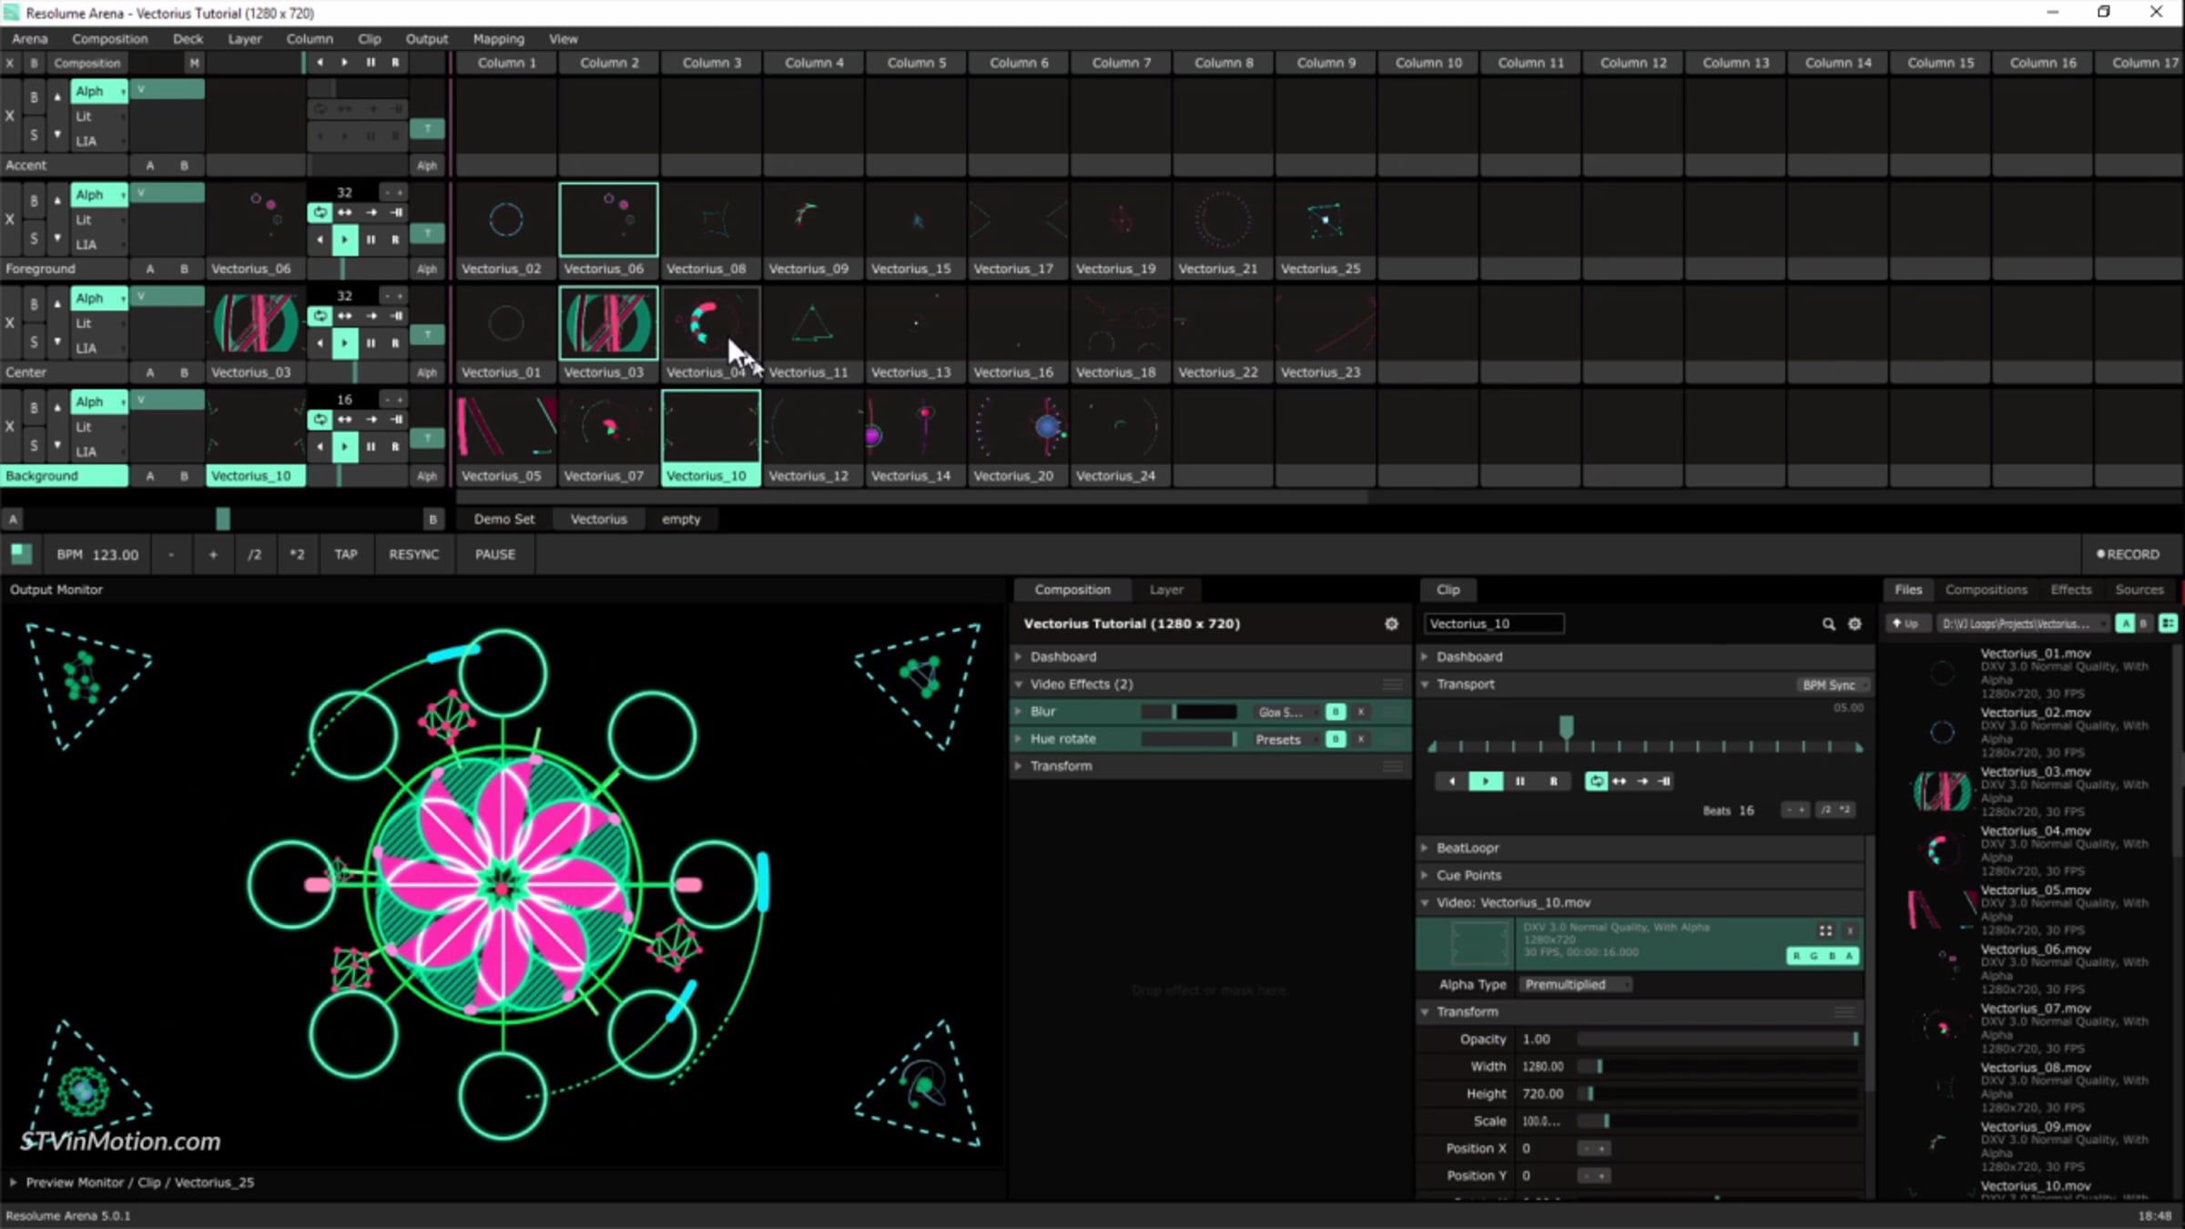Open the BPM Sync dropdown in Transport
This screenshot has width=2185, height=1229.
click(1833, 685)
